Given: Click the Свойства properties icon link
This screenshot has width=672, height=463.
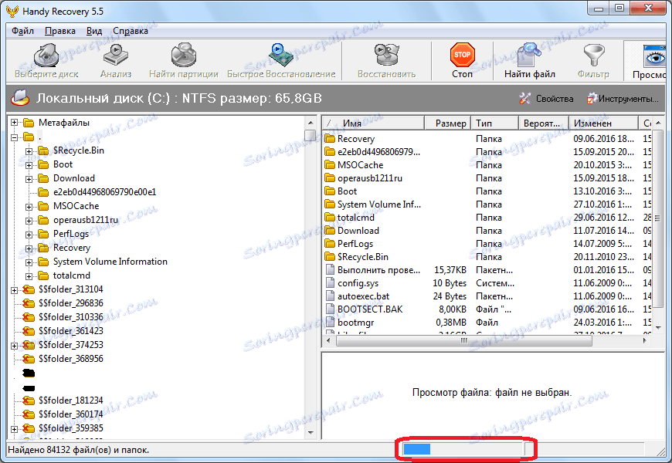Looking at the screenshot, I should coord(545,99).
